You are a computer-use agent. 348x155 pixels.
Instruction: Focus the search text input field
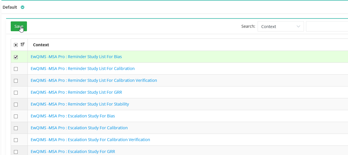point(327,26)
